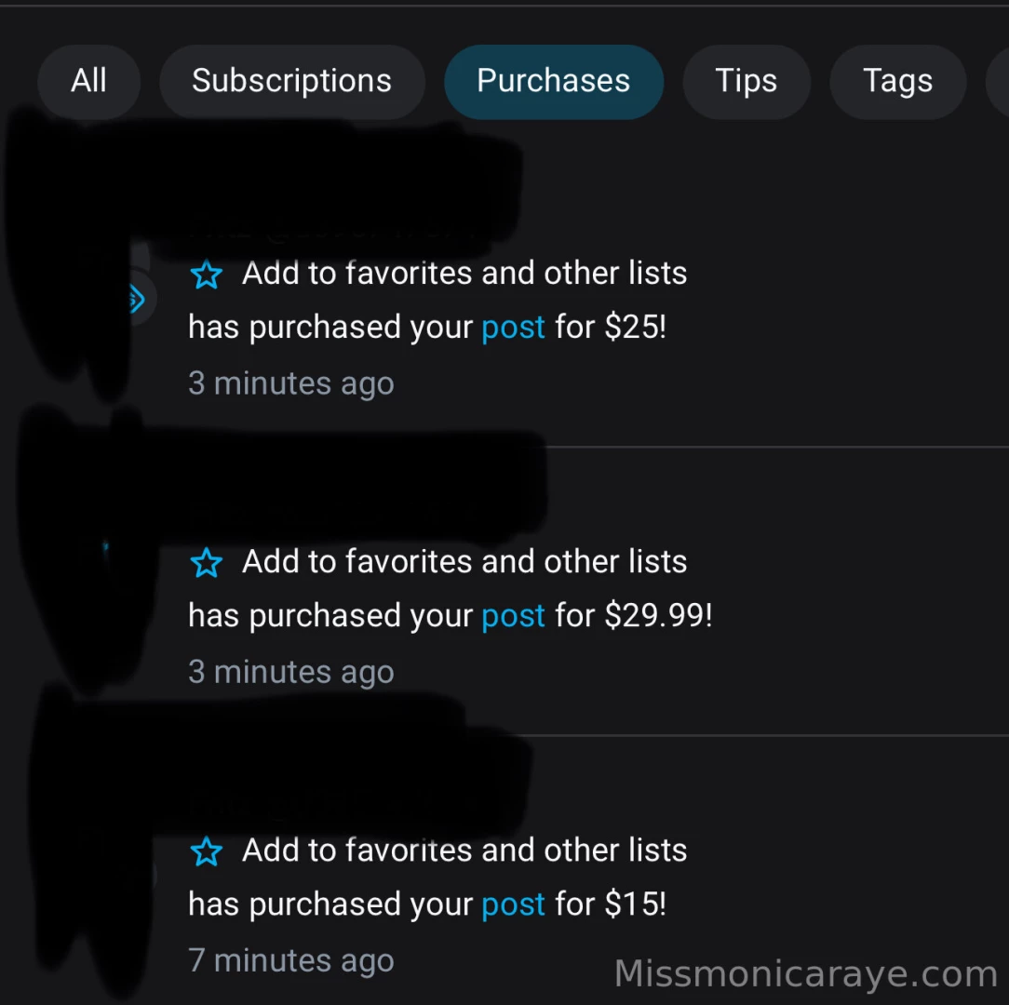Open the Subscriptions tab
Screen dimensions: 1009x1005
tap(291, 81)
